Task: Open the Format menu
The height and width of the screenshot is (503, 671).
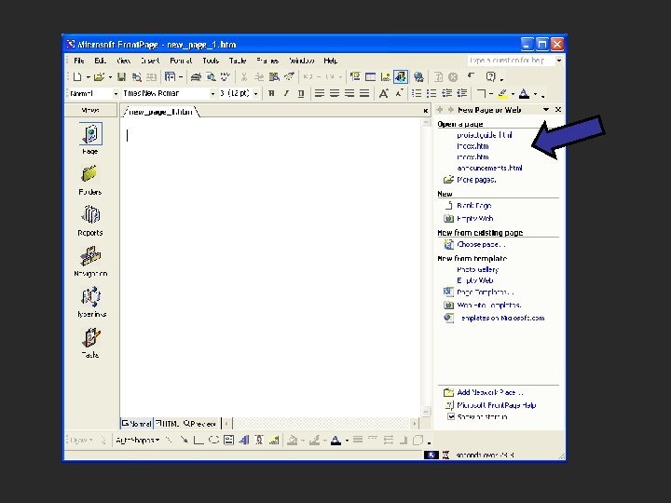Action: [x=181, y=61]
